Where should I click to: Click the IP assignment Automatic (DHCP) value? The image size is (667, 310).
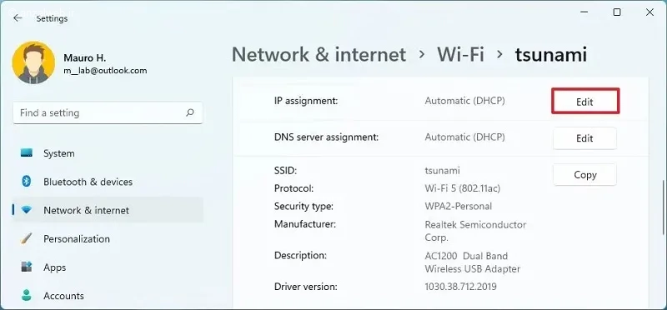(465, 101)
